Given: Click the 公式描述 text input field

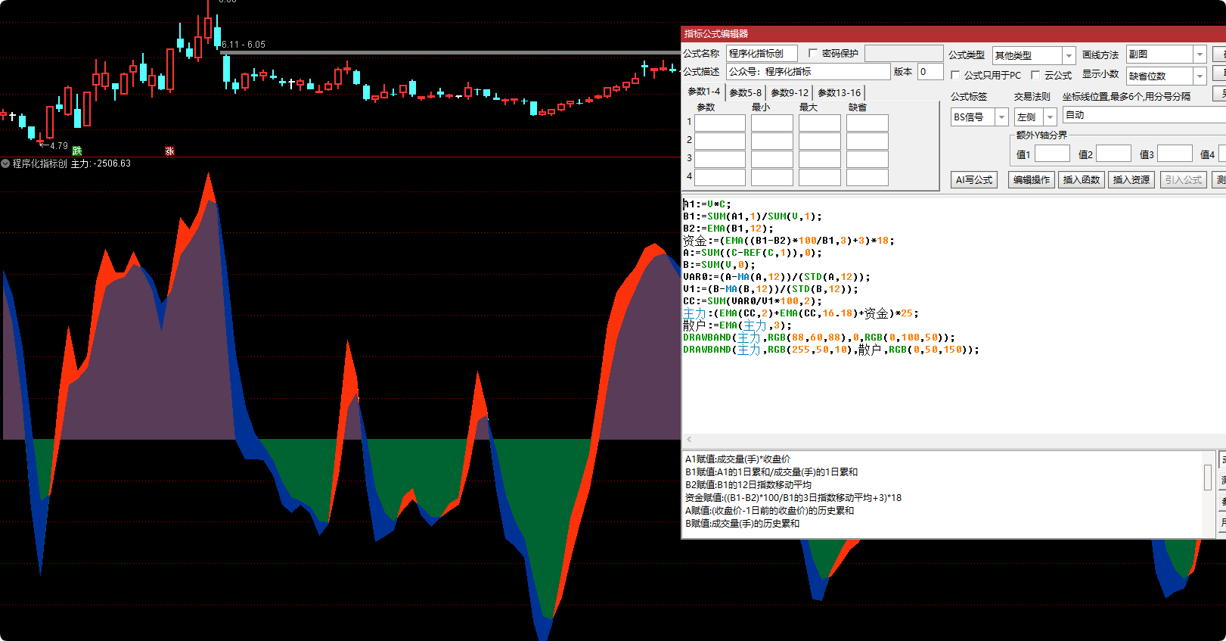Looking at the screenshot, I should (x=808, y=72).
